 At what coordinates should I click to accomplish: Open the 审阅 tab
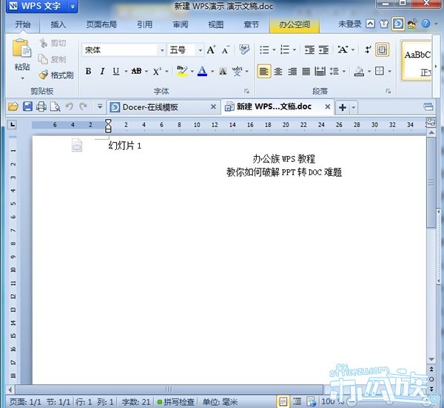click(x=181, y=24)
